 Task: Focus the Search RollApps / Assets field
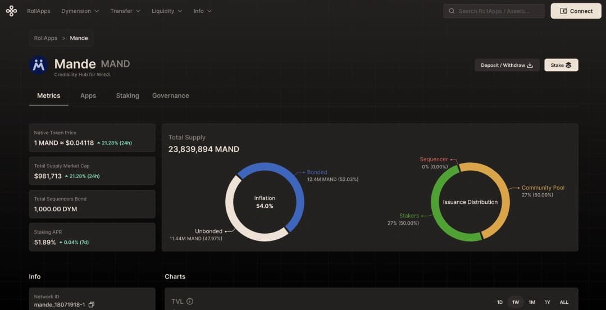click(x=494, y=11)
